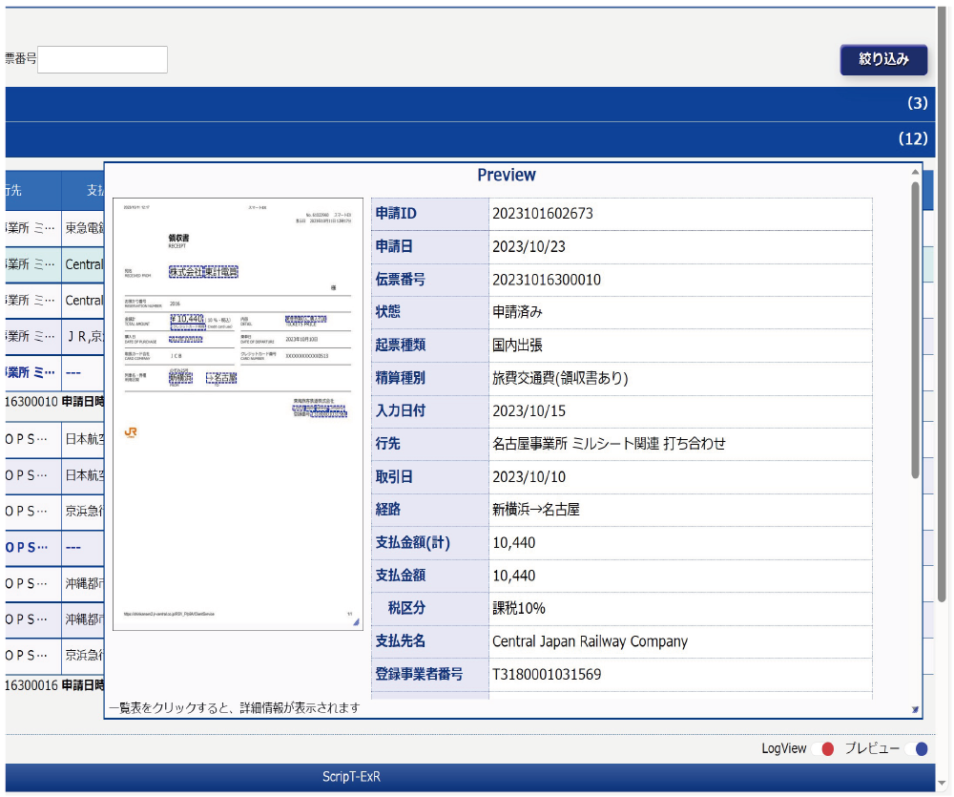
Task: Click the 税区分 value 課税10%
Action: coord(519,608)
